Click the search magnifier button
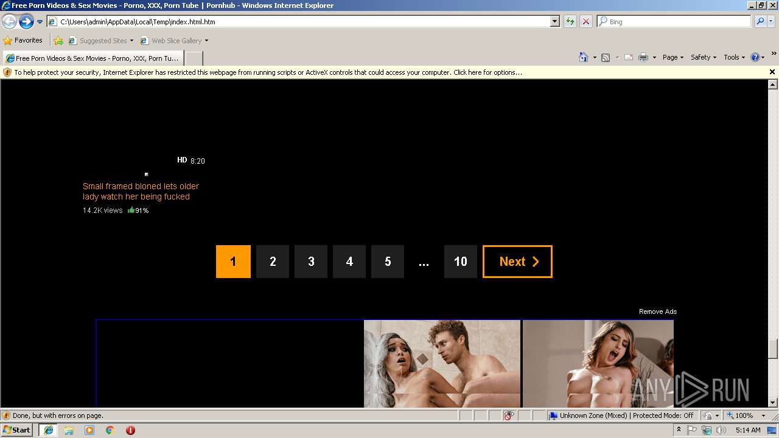 pyautogui.click(x=760, y=21)
